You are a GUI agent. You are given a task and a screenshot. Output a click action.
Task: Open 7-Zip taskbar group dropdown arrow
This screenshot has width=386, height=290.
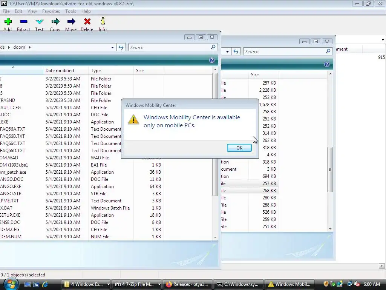tap(159, 284)
